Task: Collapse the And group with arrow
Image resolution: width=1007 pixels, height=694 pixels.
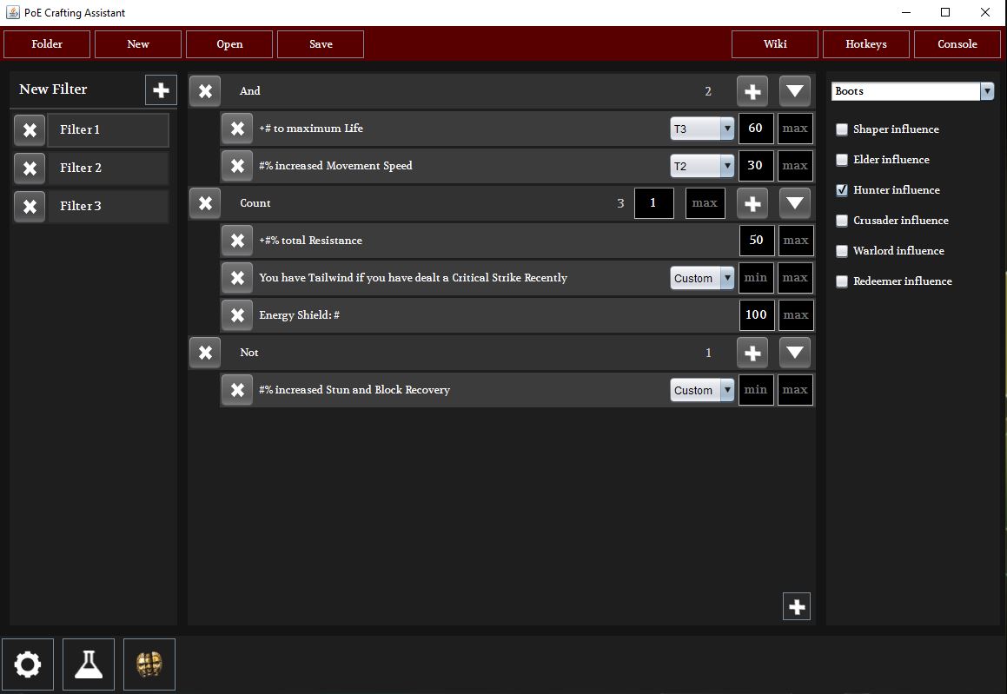Action: (794, 91)
